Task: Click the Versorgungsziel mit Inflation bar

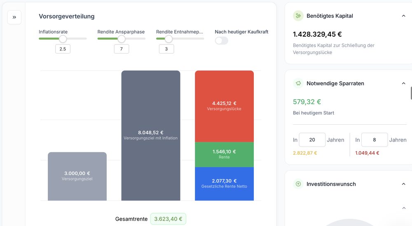Action: pyautogui.click(x=151, y=135)
